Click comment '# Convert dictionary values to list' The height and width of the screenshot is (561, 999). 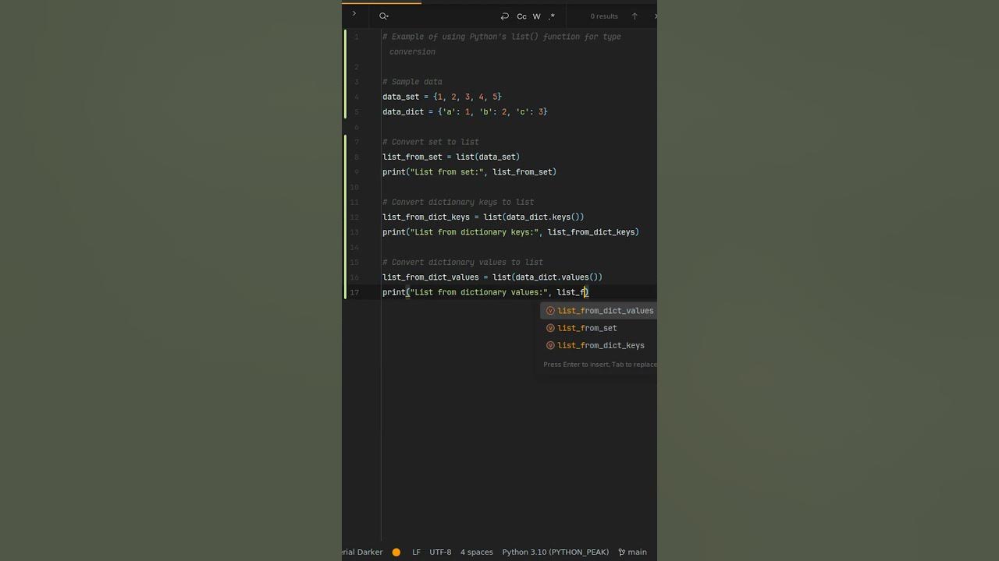pyautogui.click(x=463, y=262)
